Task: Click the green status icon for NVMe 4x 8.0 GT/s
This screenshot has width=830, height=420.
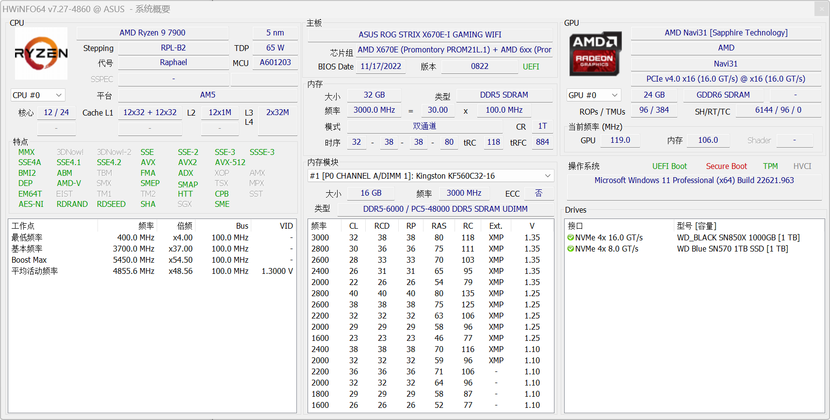Action: (x=570, y=249)
